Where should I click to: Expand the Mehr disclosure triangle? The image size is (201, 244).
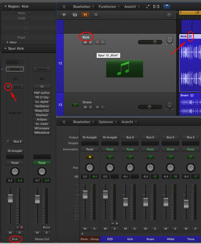pos(8,42)
